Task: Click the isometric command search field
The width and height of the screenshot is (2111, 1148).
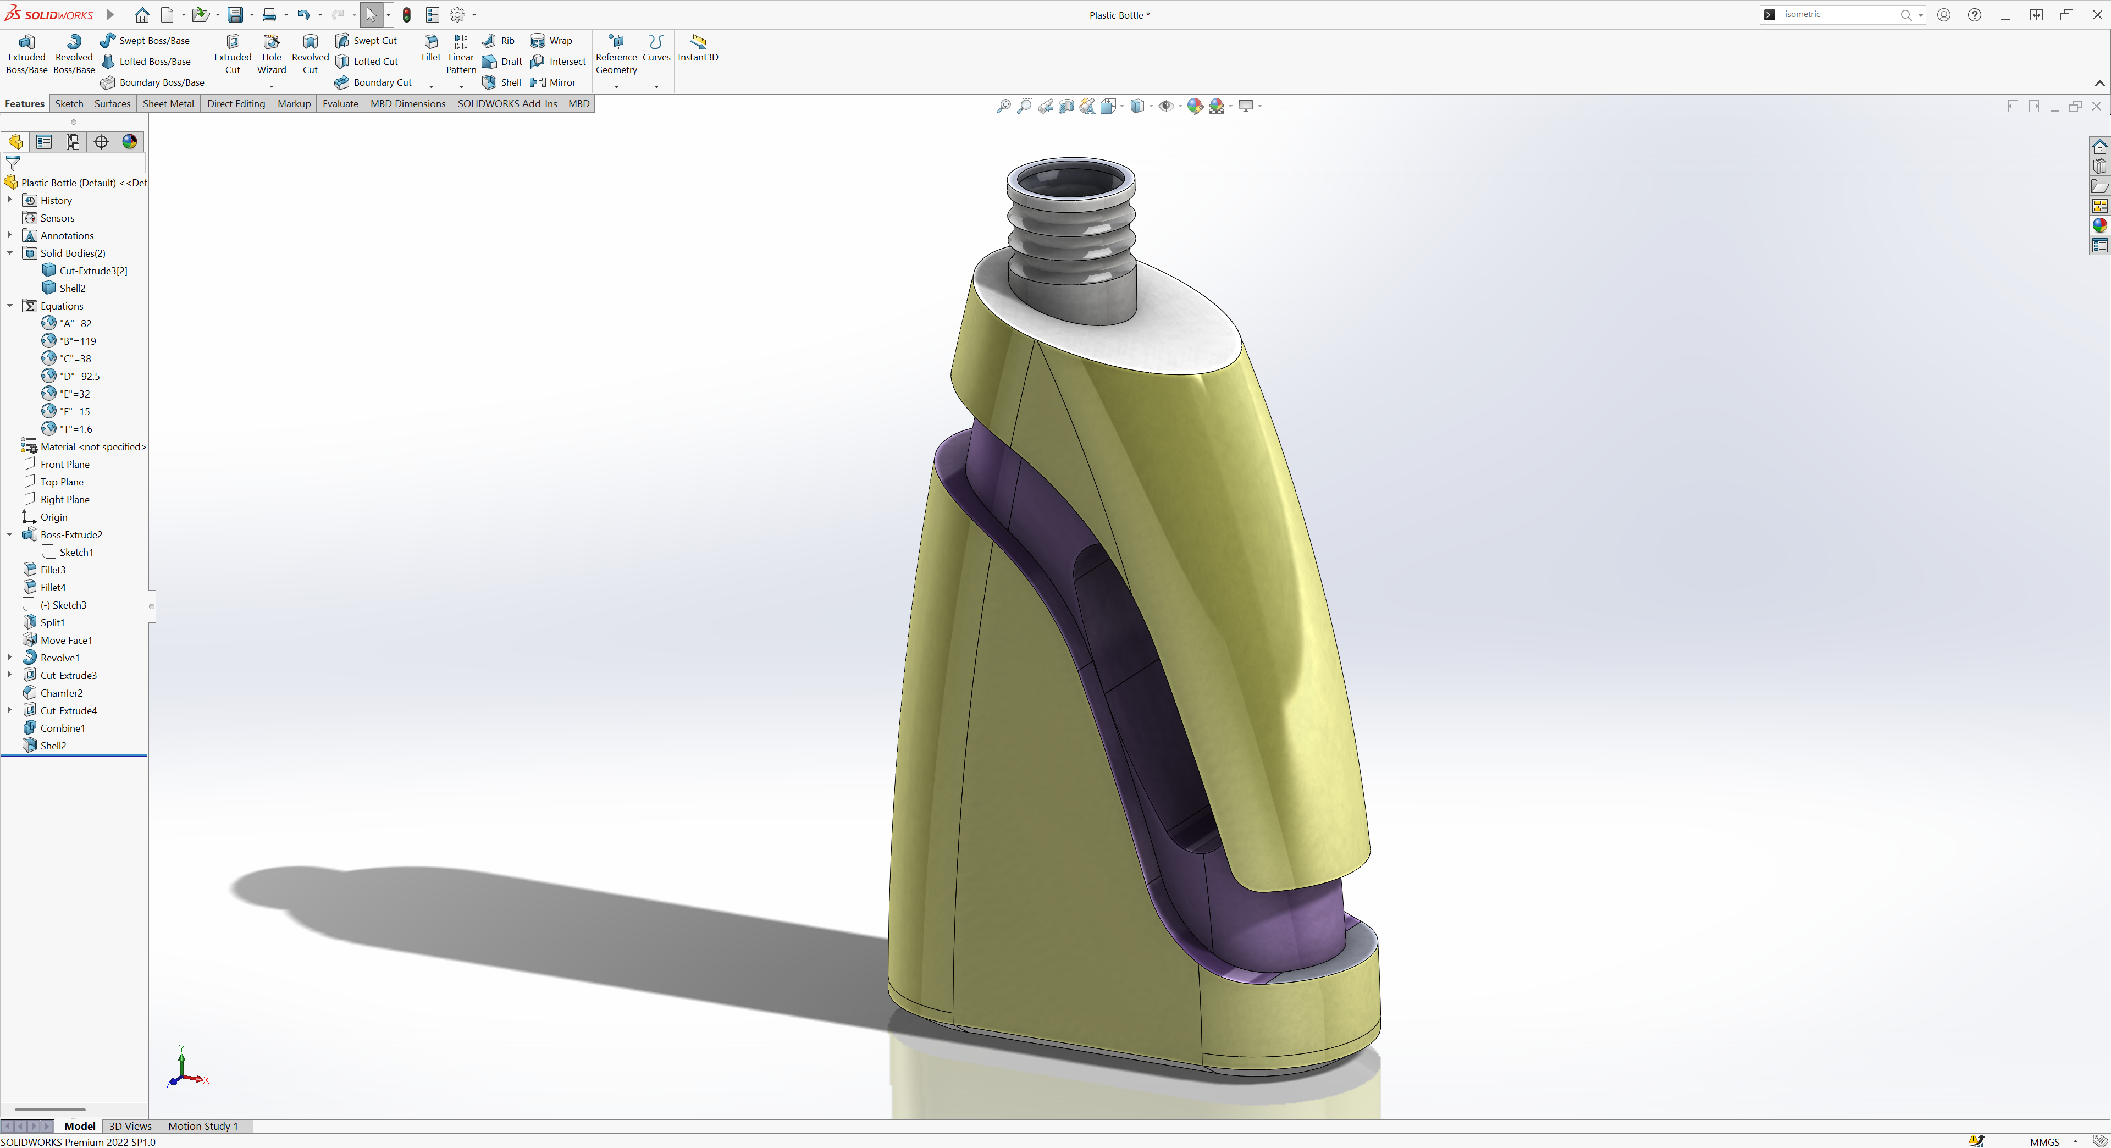Action: click(x=1836, y=15)
